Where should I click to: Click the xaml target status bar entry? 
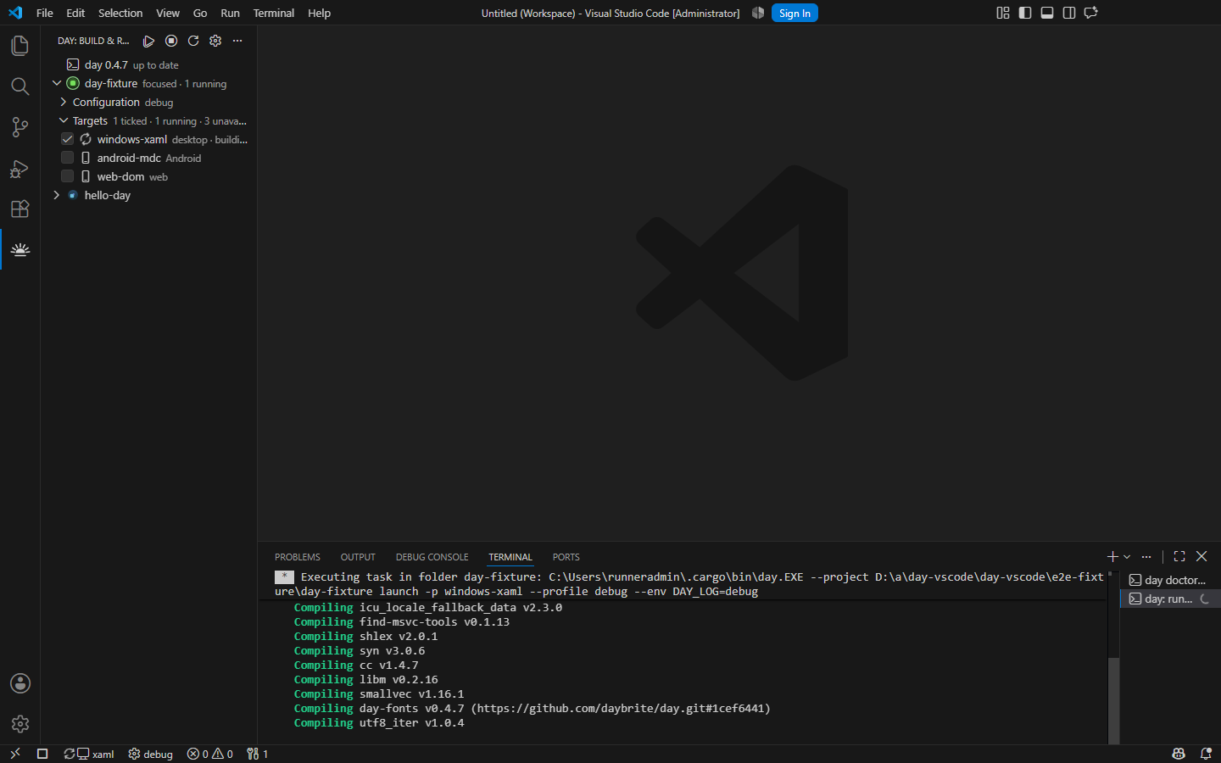point(89,754)
